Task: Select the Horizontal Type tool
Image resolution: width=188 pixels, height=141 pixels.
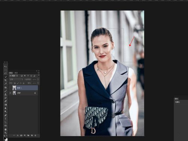Action: pyautogui.click(x=6, y=119)
